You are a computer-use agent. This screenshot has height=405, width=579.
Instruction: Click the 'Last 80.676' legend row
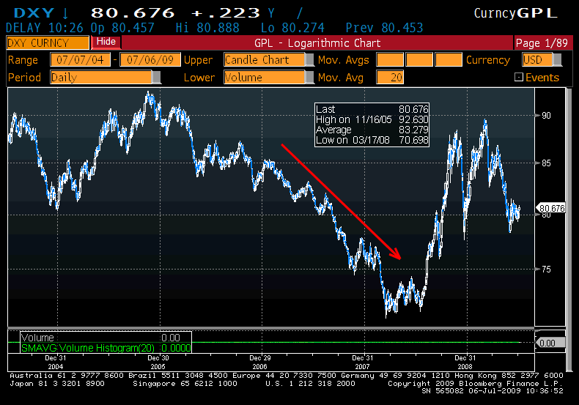372,109
